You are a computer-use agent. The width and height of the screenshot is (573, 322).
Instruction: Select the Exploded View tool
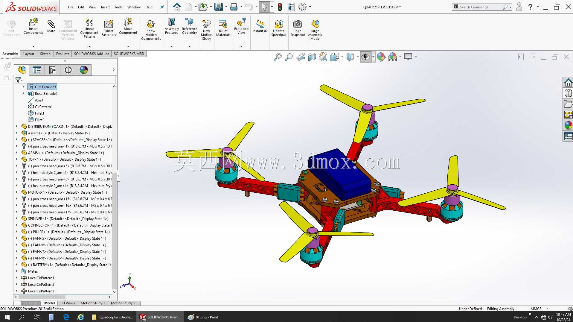tap(241, 26)
